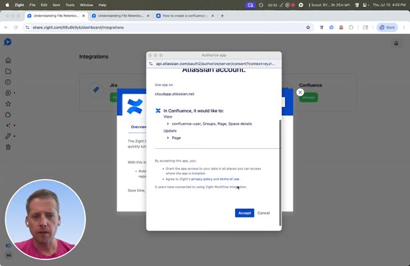Open the Window menu
This screenshot has width=410, height=266.
(x=87, y=5)
